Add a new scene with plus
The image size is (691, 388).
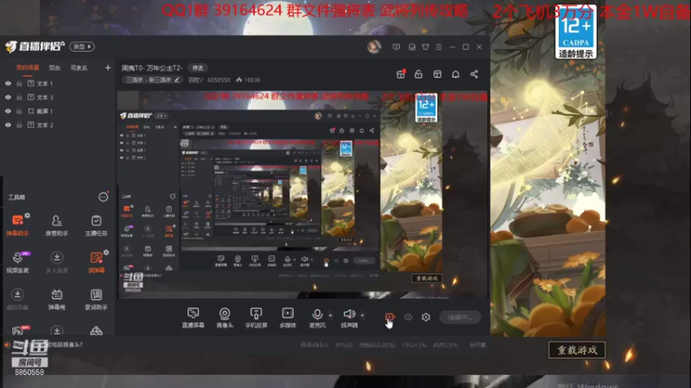[x=107, y=67]
